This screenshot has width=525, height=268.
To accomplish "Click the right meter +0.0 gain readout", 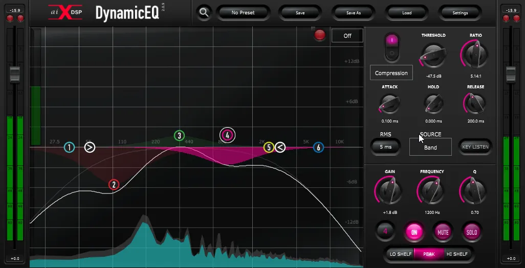I will point(511,259).
